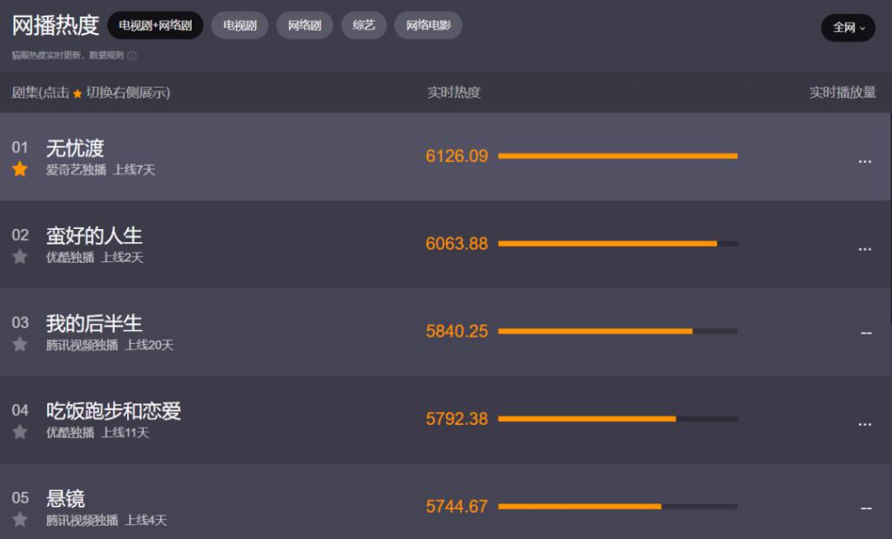
Task: Click the 实时热度 column header
Action: click(x=454, y=92)
